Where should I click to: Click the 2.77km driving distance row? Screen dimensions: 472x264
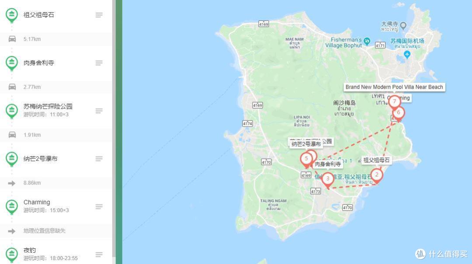tap(56, 87)
